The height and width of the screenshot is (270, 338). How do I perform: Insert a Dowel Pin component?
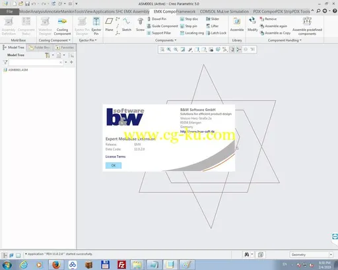click(x=157, y=19)
